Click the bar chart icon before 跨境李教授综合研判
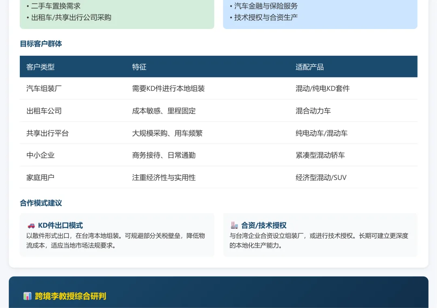The width and height of the screenshot is (437, 308). pos(28,296)
